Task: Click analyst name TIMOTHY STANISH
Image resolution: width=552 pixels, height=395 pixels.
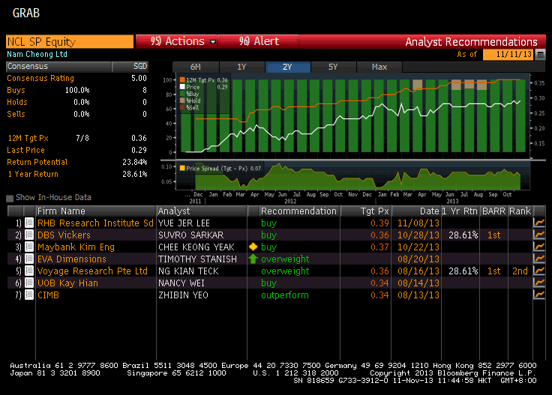Action: pyautogui.click(x=197, y=259)
